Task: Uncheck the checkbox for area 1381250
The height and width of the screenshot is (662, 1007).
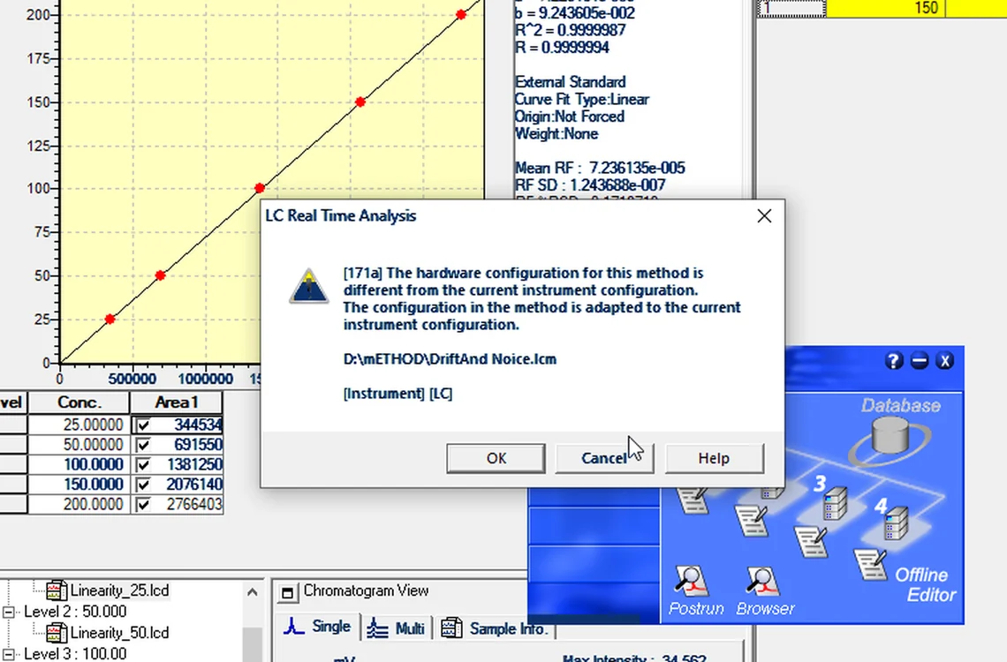Action: [143, 464]
